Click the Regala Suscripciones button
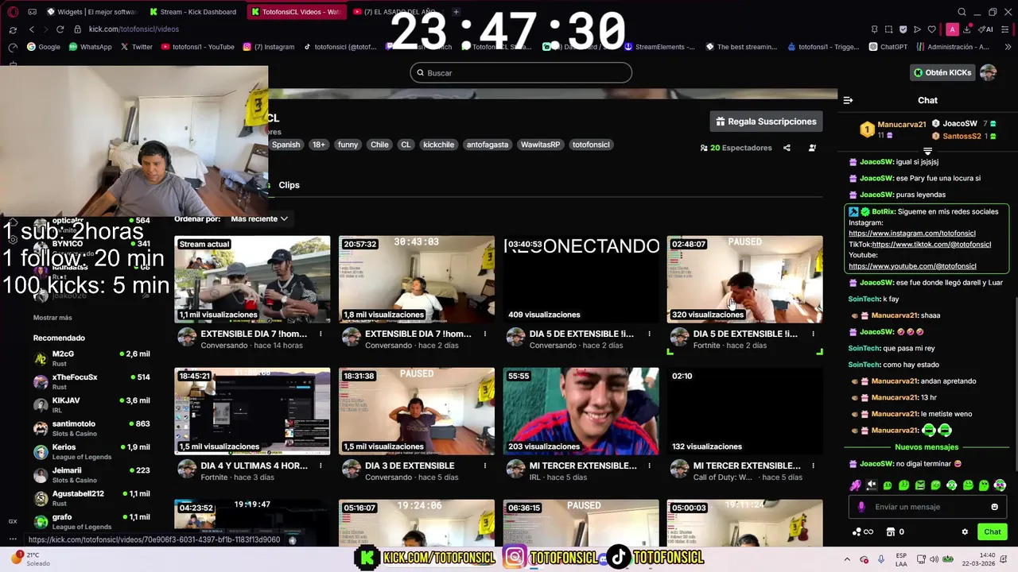Viewport: 1018px width, 572px height. point(766,122)
